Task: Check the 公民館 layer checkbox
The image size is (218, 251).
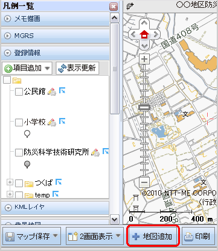Action: [19, 91]
